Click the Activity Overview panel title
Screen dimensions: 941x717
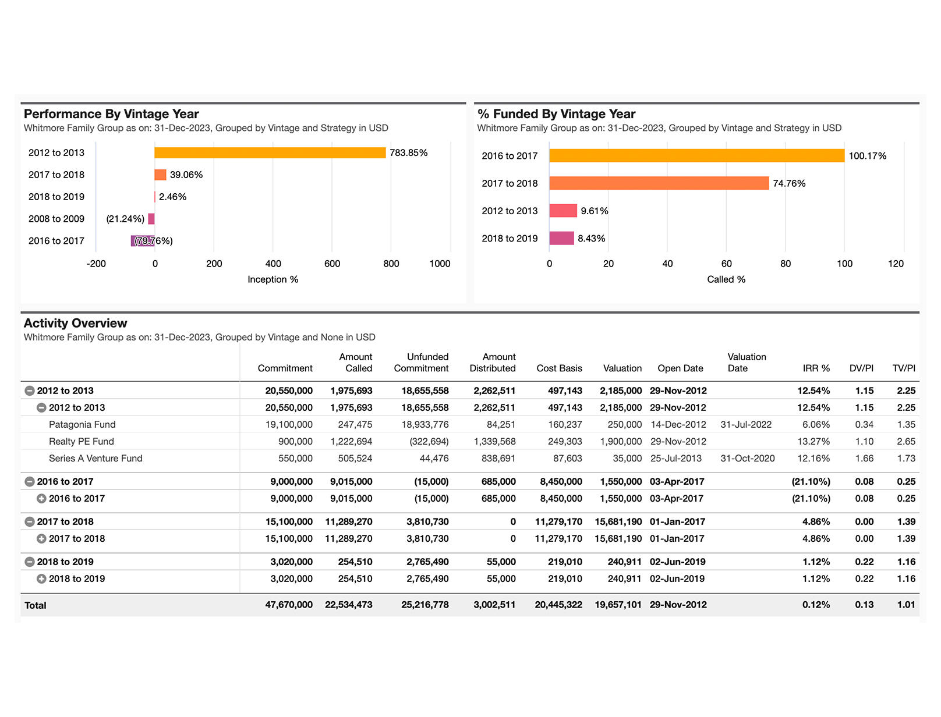tap(75, 324)
